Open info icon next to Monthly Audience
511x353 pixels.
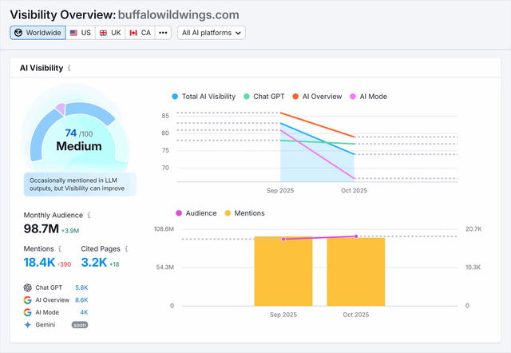89,215
